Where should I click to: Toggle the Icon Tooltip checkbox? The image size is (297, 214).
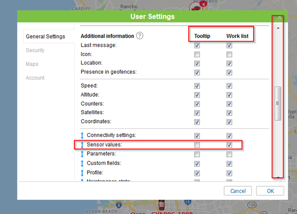197,54
